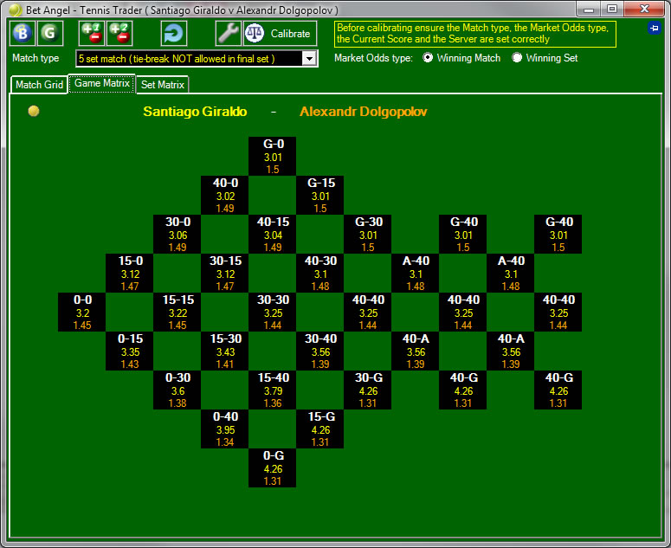Click the Alexandr Dolgopolov player name
Image resolution: width=671 pixels, height=548 pixels.
[364, 112]
